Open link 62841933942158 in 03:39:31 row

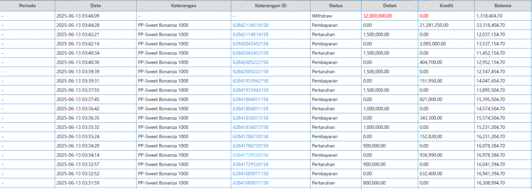(x=250, y=81)
